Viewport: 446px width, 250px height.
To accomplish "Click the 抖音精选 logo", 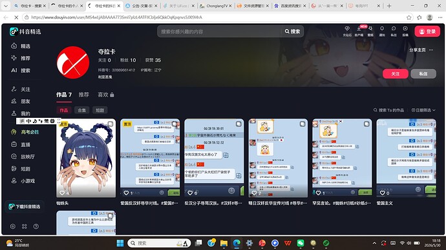I will 25,32.
